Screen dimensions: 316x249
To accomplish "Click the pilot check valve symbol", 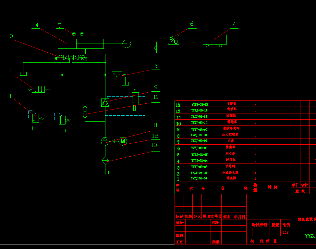I will point(105,103).
